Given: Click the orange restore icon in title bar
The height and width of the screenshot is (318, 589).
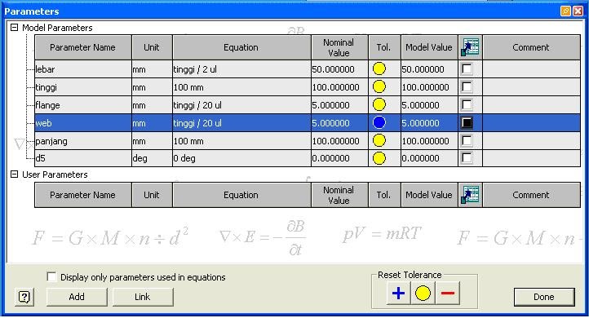Looking at the screenshot, I should coord(565,11).
